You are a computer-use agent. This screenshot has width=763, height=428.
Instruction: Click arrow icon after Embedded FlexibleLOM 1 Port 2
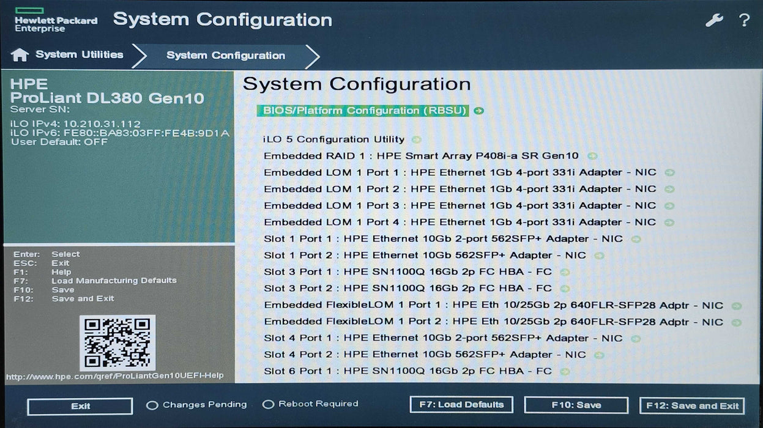(x=736, y=322)
